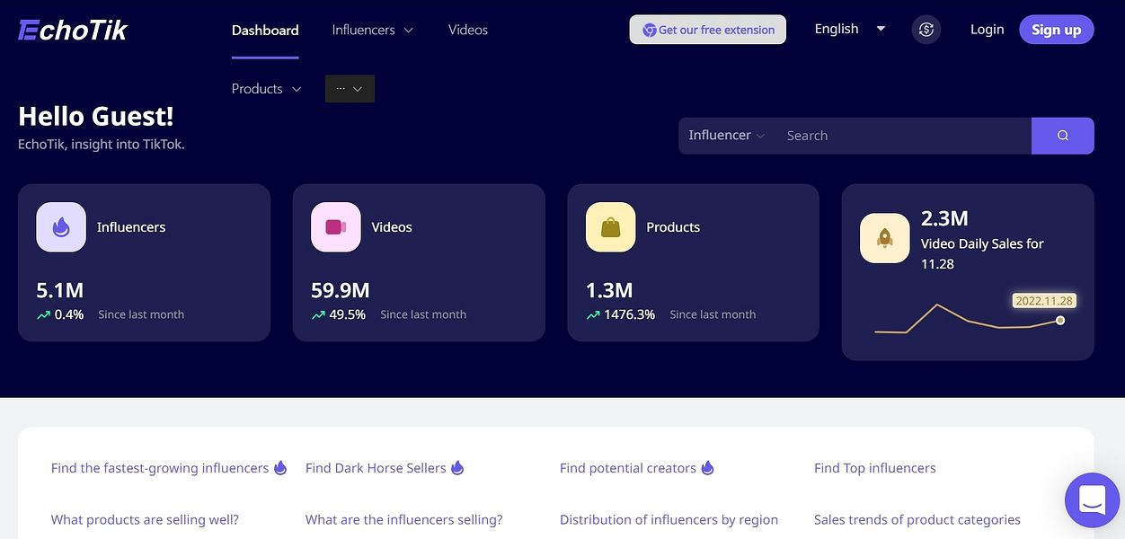Open the English language dropdown
The width and height of the screenshot is (1125, 539).
850,29
